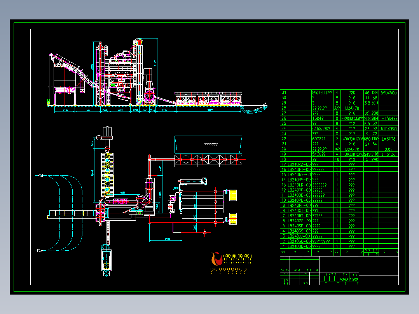Click the LB240DRY-00 entry in the parts list
The image size is (419, 314).
point(299,174)
